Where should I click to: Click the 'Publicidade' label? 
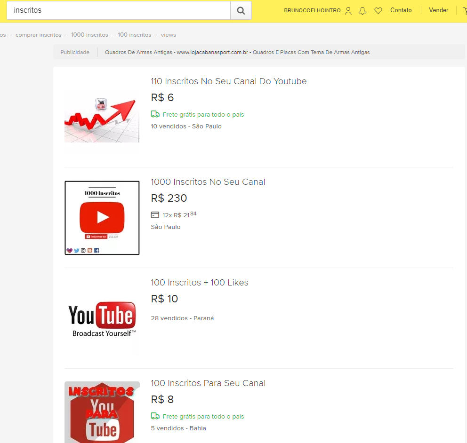[x=75, y=52]
